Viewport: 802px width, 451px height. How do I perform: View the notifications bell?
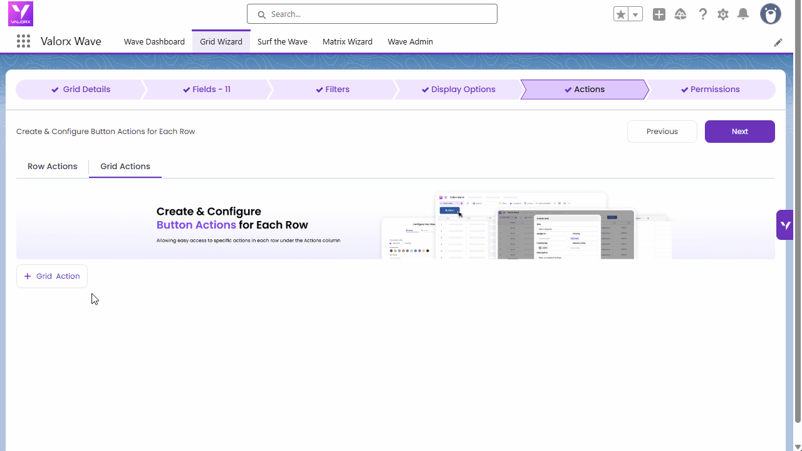coord(743,14)
